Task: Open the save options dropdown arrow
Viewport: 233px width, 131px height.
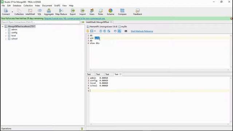Action: point(95,31)
